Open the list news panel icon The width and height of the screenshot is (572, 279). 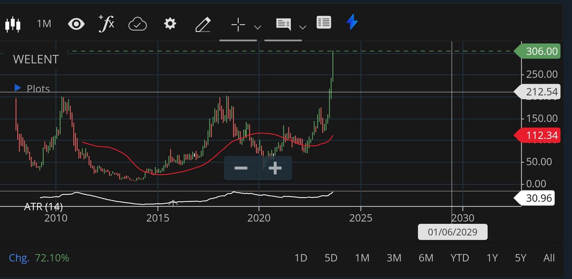[324, 23]
